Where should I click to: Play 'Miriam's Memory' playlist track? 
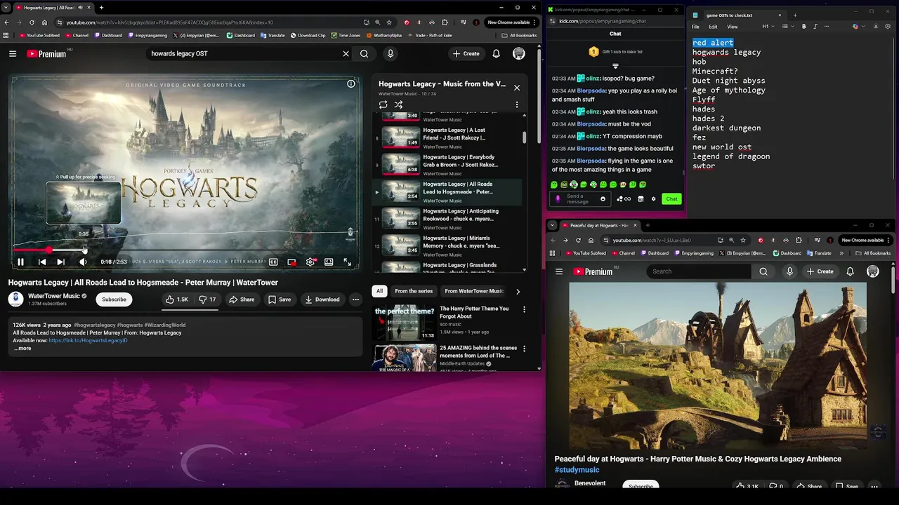(448, 245)
